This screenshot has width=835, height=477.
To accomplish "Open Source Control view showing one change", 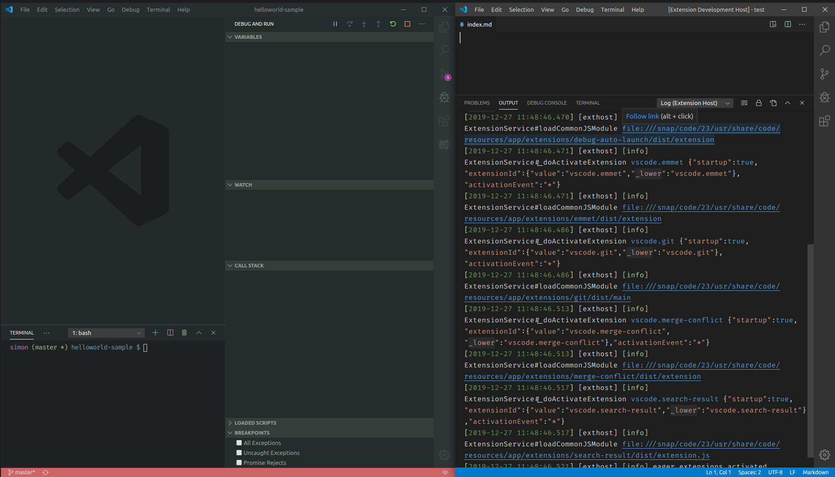I will click(444, 74).
